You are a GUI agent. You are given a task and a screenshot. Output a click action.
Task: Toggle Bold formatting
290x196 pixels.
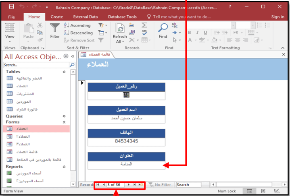pyautogui.click(x=190, y=33)
